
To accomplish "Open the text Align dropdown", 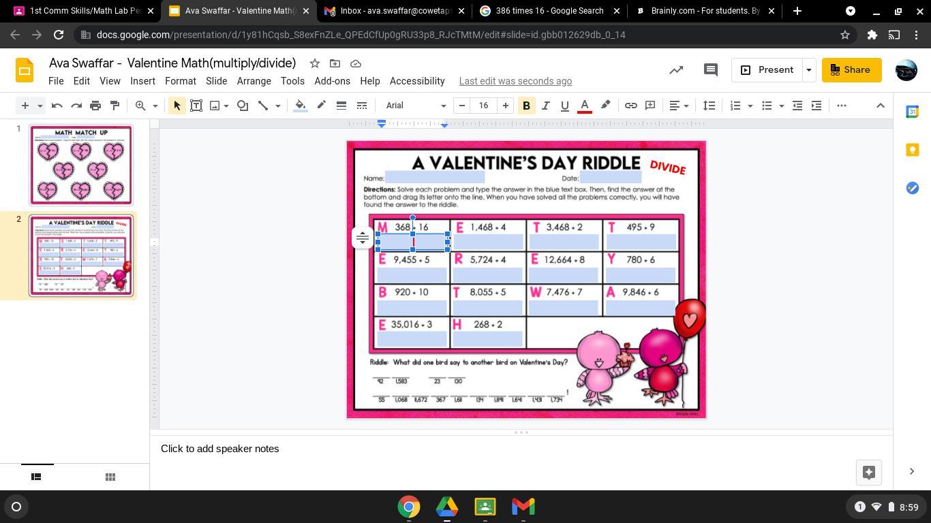I will (x=679, y=106).
